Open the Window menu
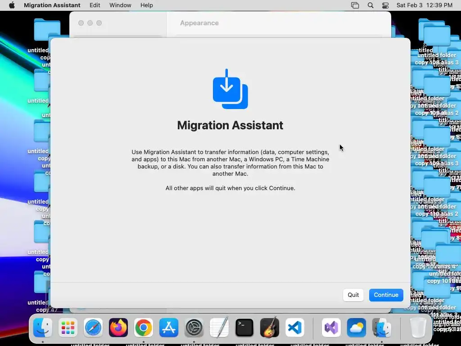 120,5
